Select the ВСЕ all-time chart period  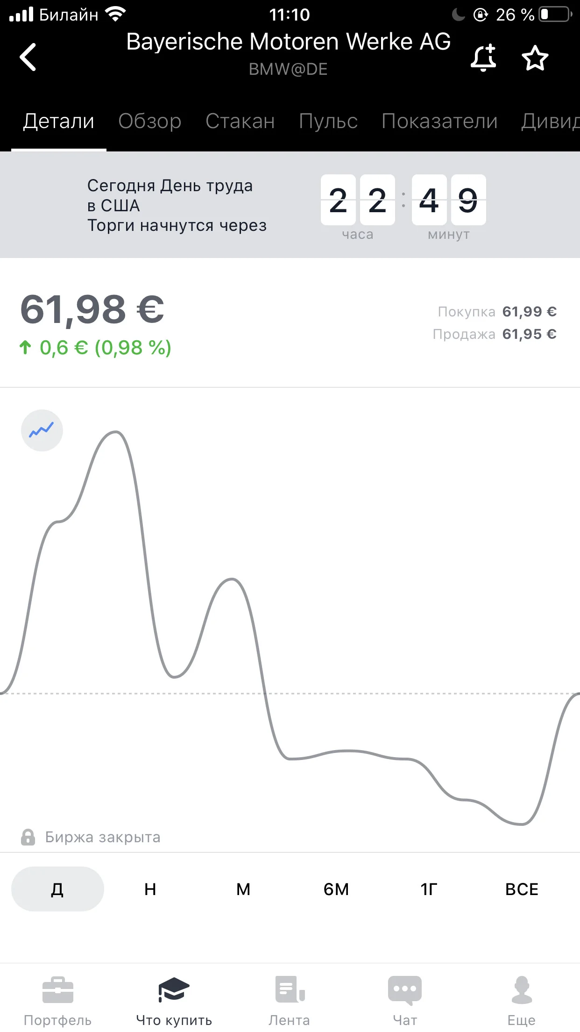click(x=522, y=889)
